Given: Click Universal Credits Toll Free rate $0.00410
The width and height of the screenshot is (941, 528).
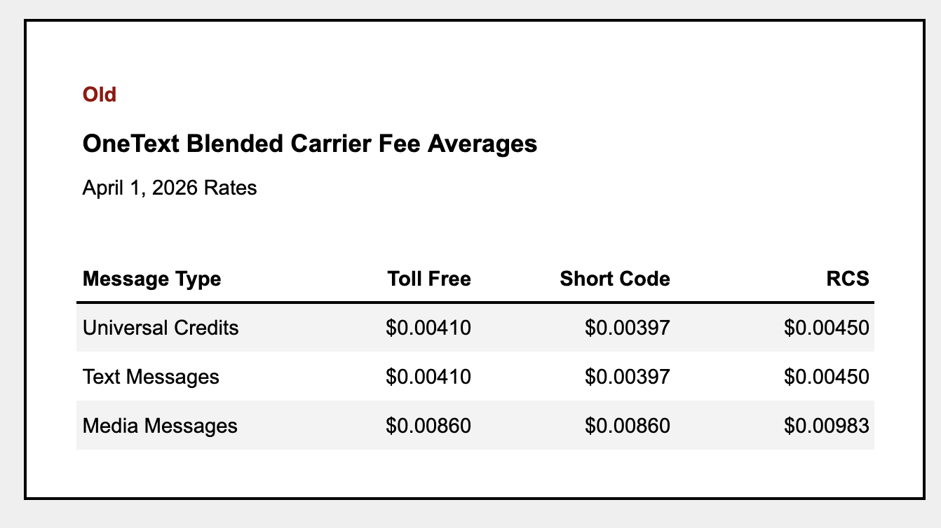Looking at the screenshot, I should [x=428, y=328].
